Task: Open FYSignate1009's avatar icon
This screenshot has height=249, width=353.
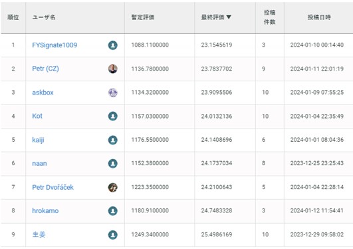Action: click(x=113, y=45)
